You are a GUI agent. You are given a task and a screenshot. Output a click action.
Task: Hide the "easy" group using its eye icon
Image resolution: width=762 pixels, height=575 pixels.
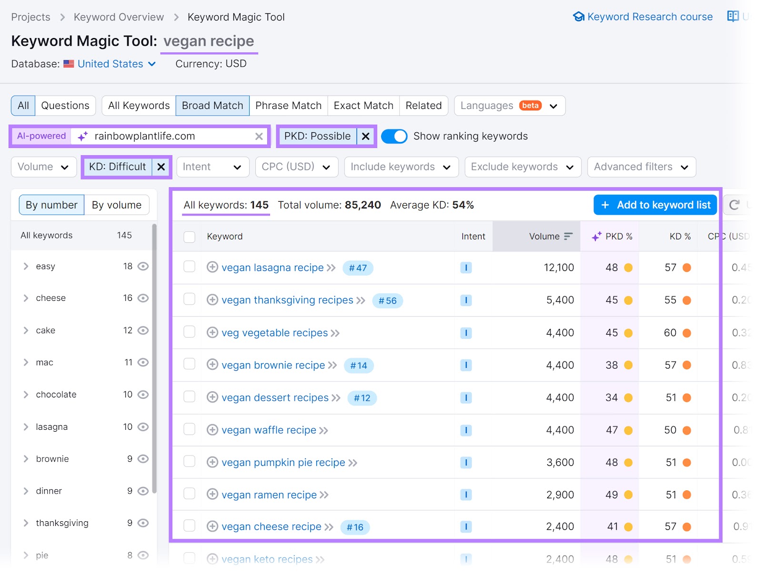[x=143, y=266]
